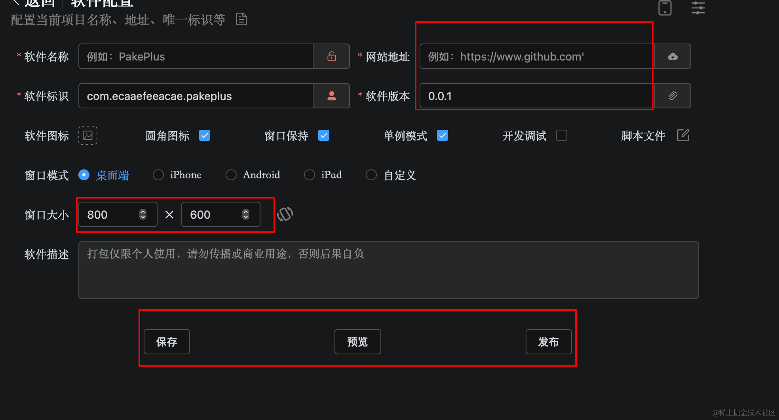The image size is (779, 420).
Task: Click the 保存 button
Action: tap(167, 342)
